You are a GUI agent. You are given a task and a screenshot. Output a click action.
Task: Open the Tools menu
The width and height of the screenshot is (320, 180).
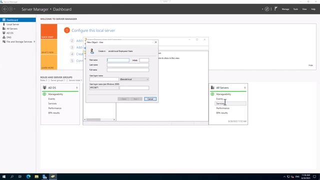click(295, 9)
